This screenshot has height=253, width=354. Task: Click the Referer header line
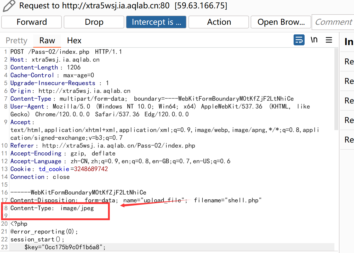[103, 146]
